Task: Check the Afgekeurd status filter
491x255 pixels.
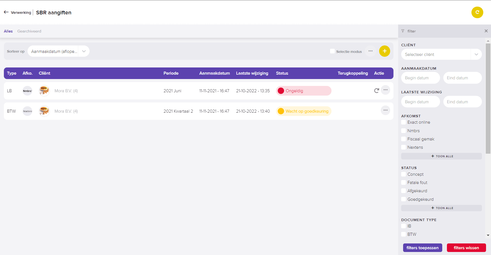Action: coord(404,191)
